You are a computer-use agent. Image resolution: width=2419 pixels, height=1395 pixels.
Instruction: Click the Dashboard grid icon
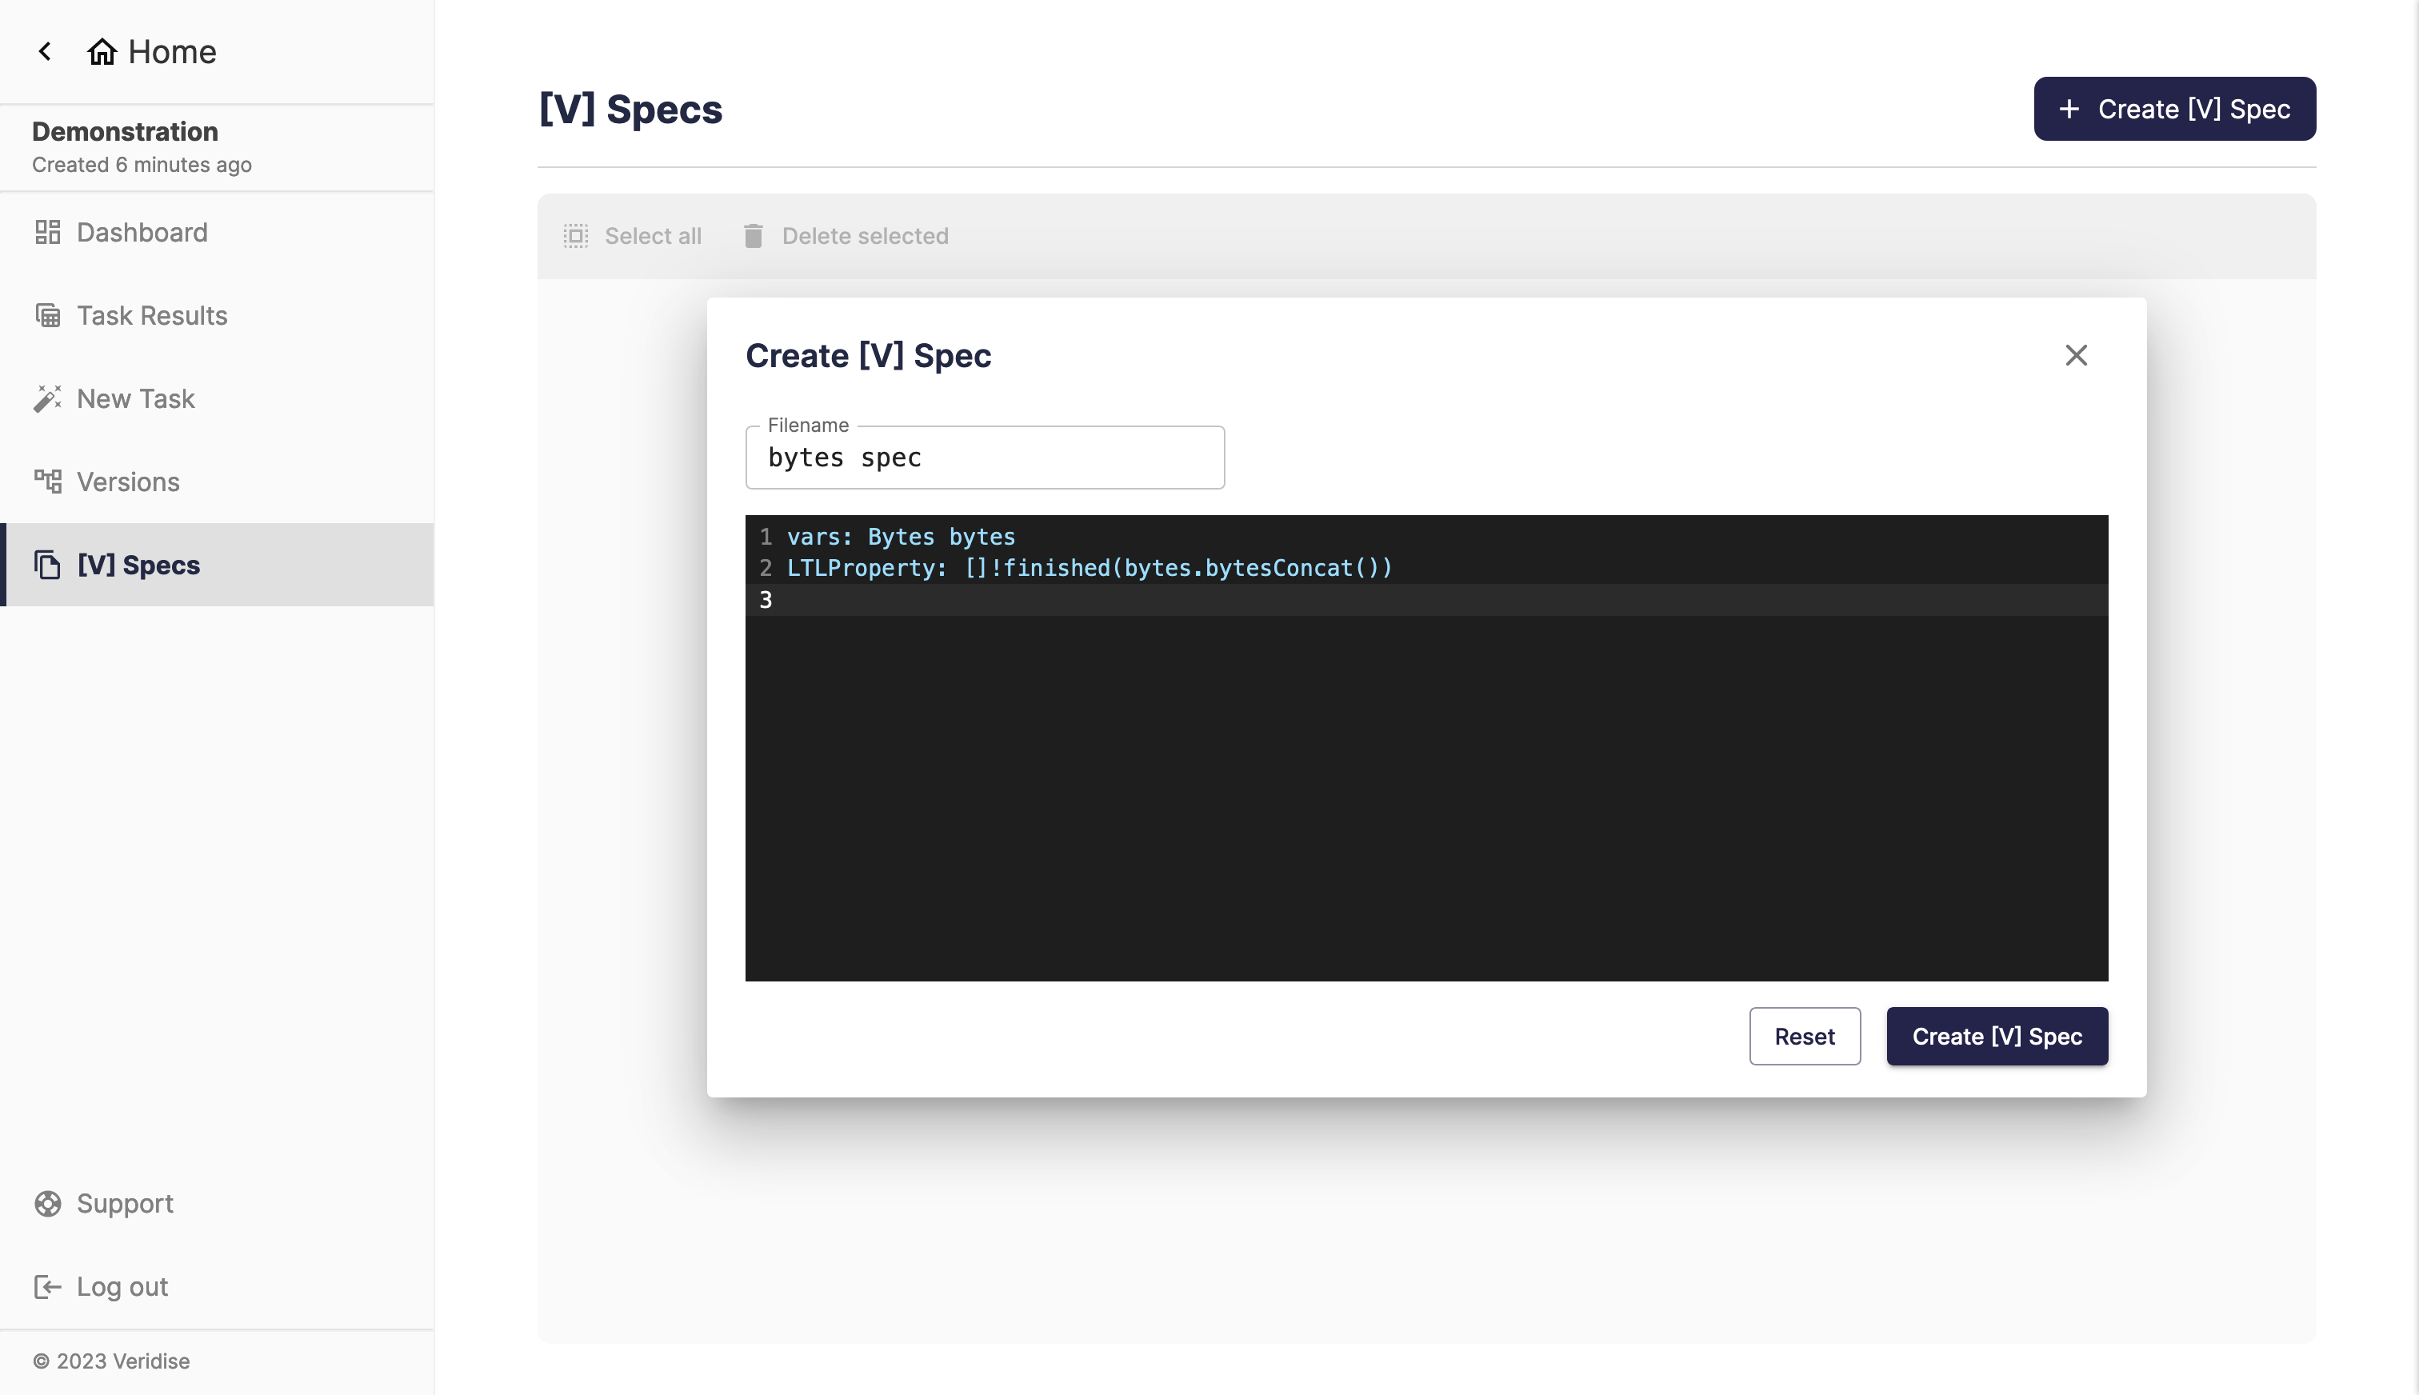pos(47,233)
